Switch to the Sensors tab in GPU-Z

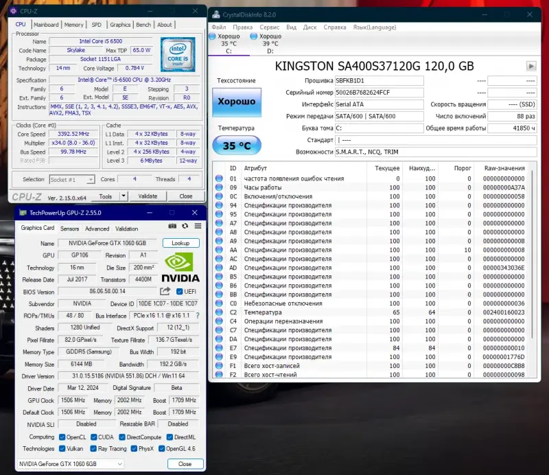pyautogui.click(x=70, y=229)
